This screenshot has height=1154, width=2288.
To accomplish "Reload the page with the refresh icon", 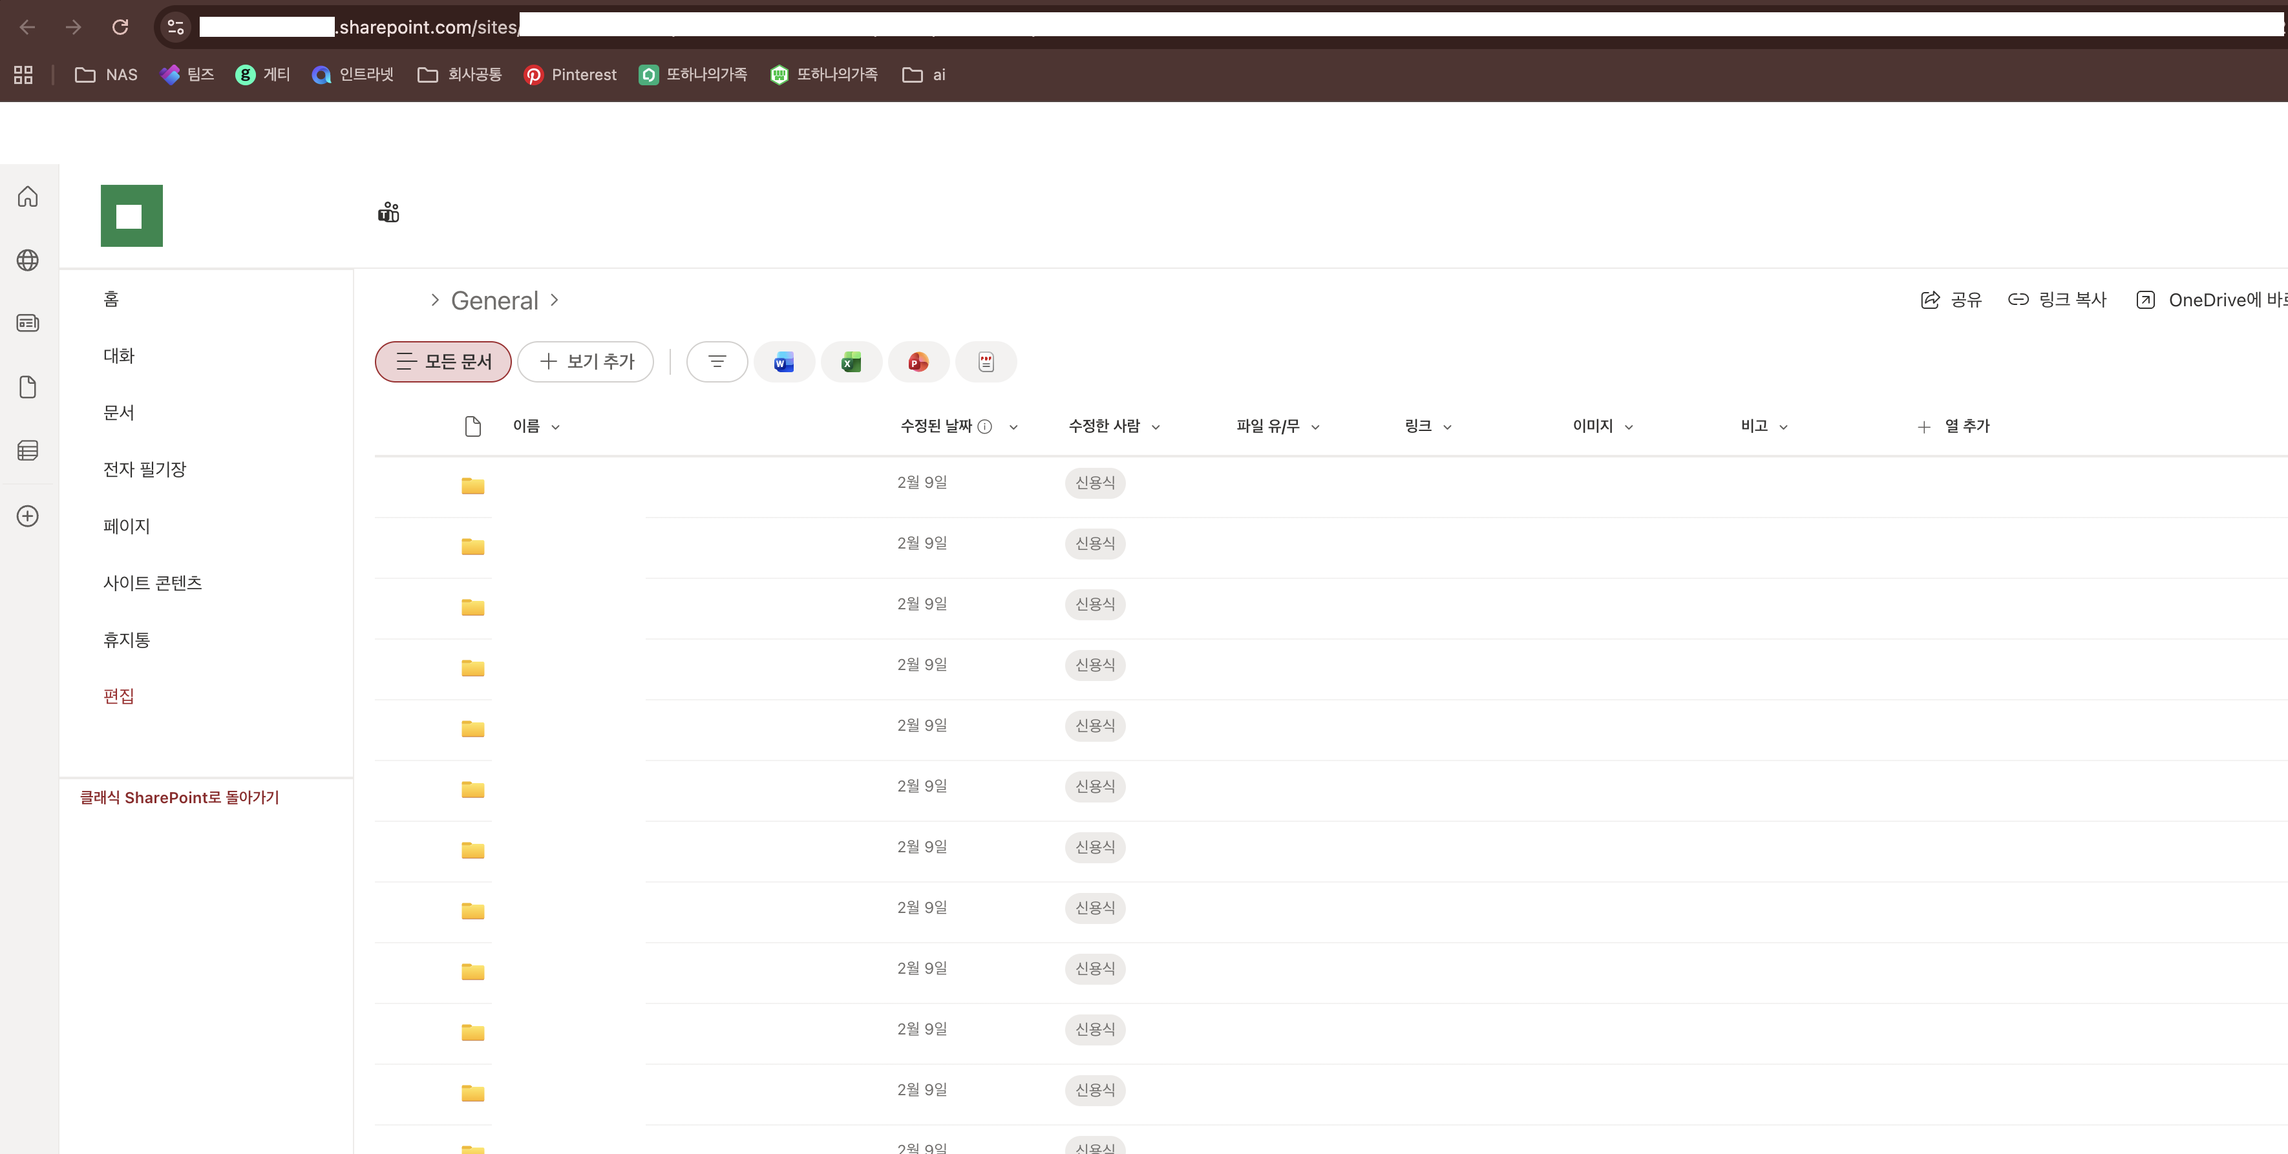I will 120,26.
